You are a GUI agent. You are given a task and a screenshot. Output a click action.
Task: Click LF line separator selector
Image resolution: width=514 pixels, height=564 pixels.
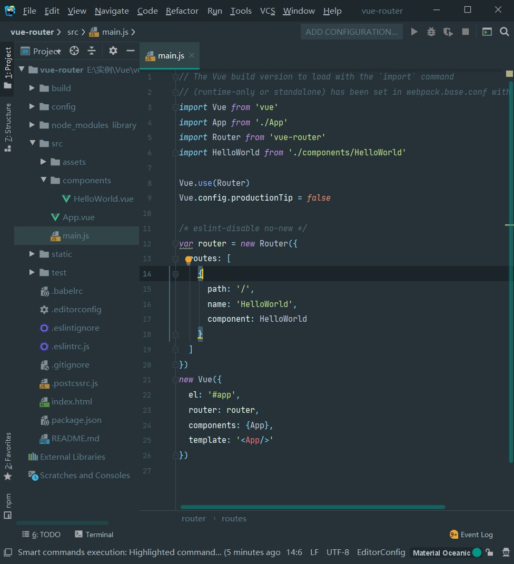click(314, 552)
